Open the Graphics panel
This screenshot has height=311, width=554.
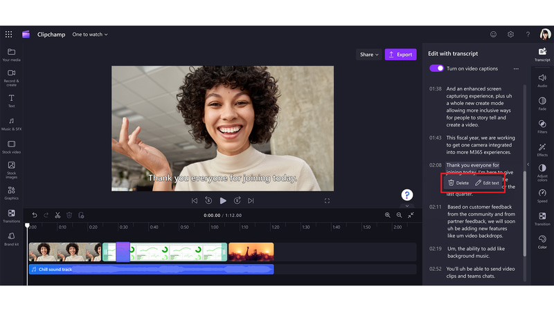pos(11,194)
